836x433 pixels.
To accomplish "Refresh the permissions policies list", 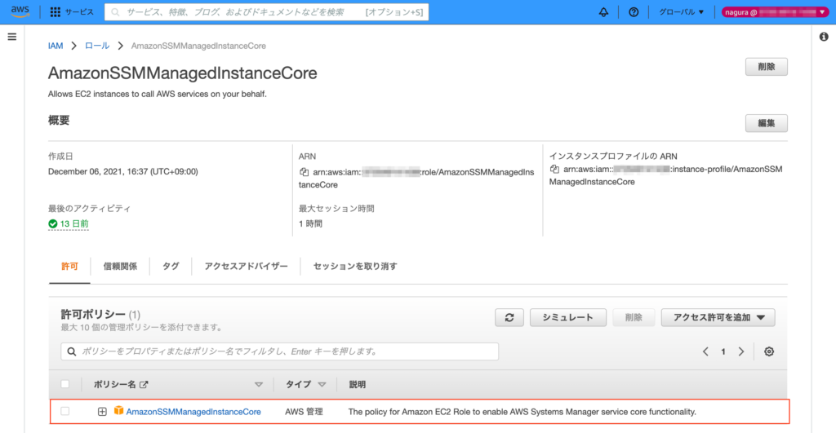I will 509,317.
